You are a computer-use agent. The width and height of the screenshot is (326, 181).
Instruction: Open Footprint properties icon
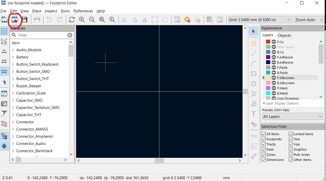(177, 20)
